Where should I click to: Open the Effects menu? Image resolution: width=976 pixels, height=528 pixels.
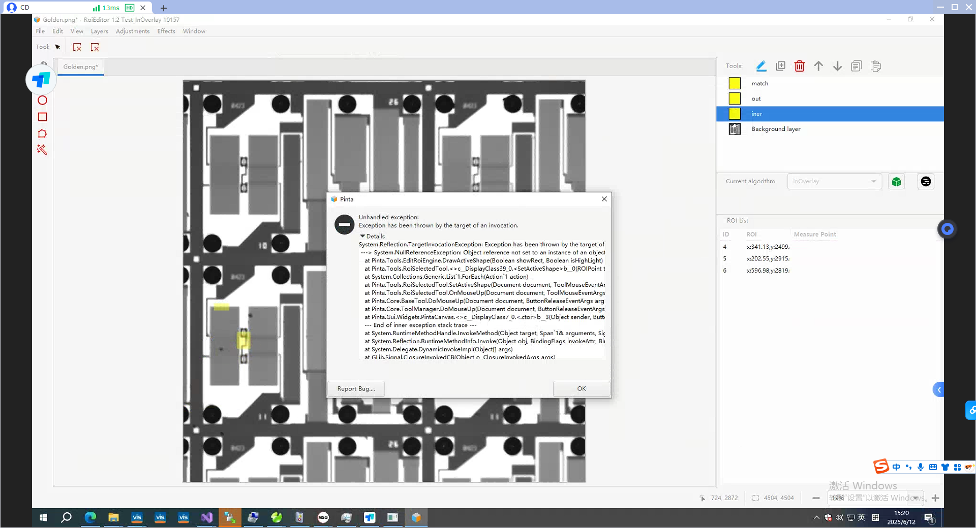(166, 31)
